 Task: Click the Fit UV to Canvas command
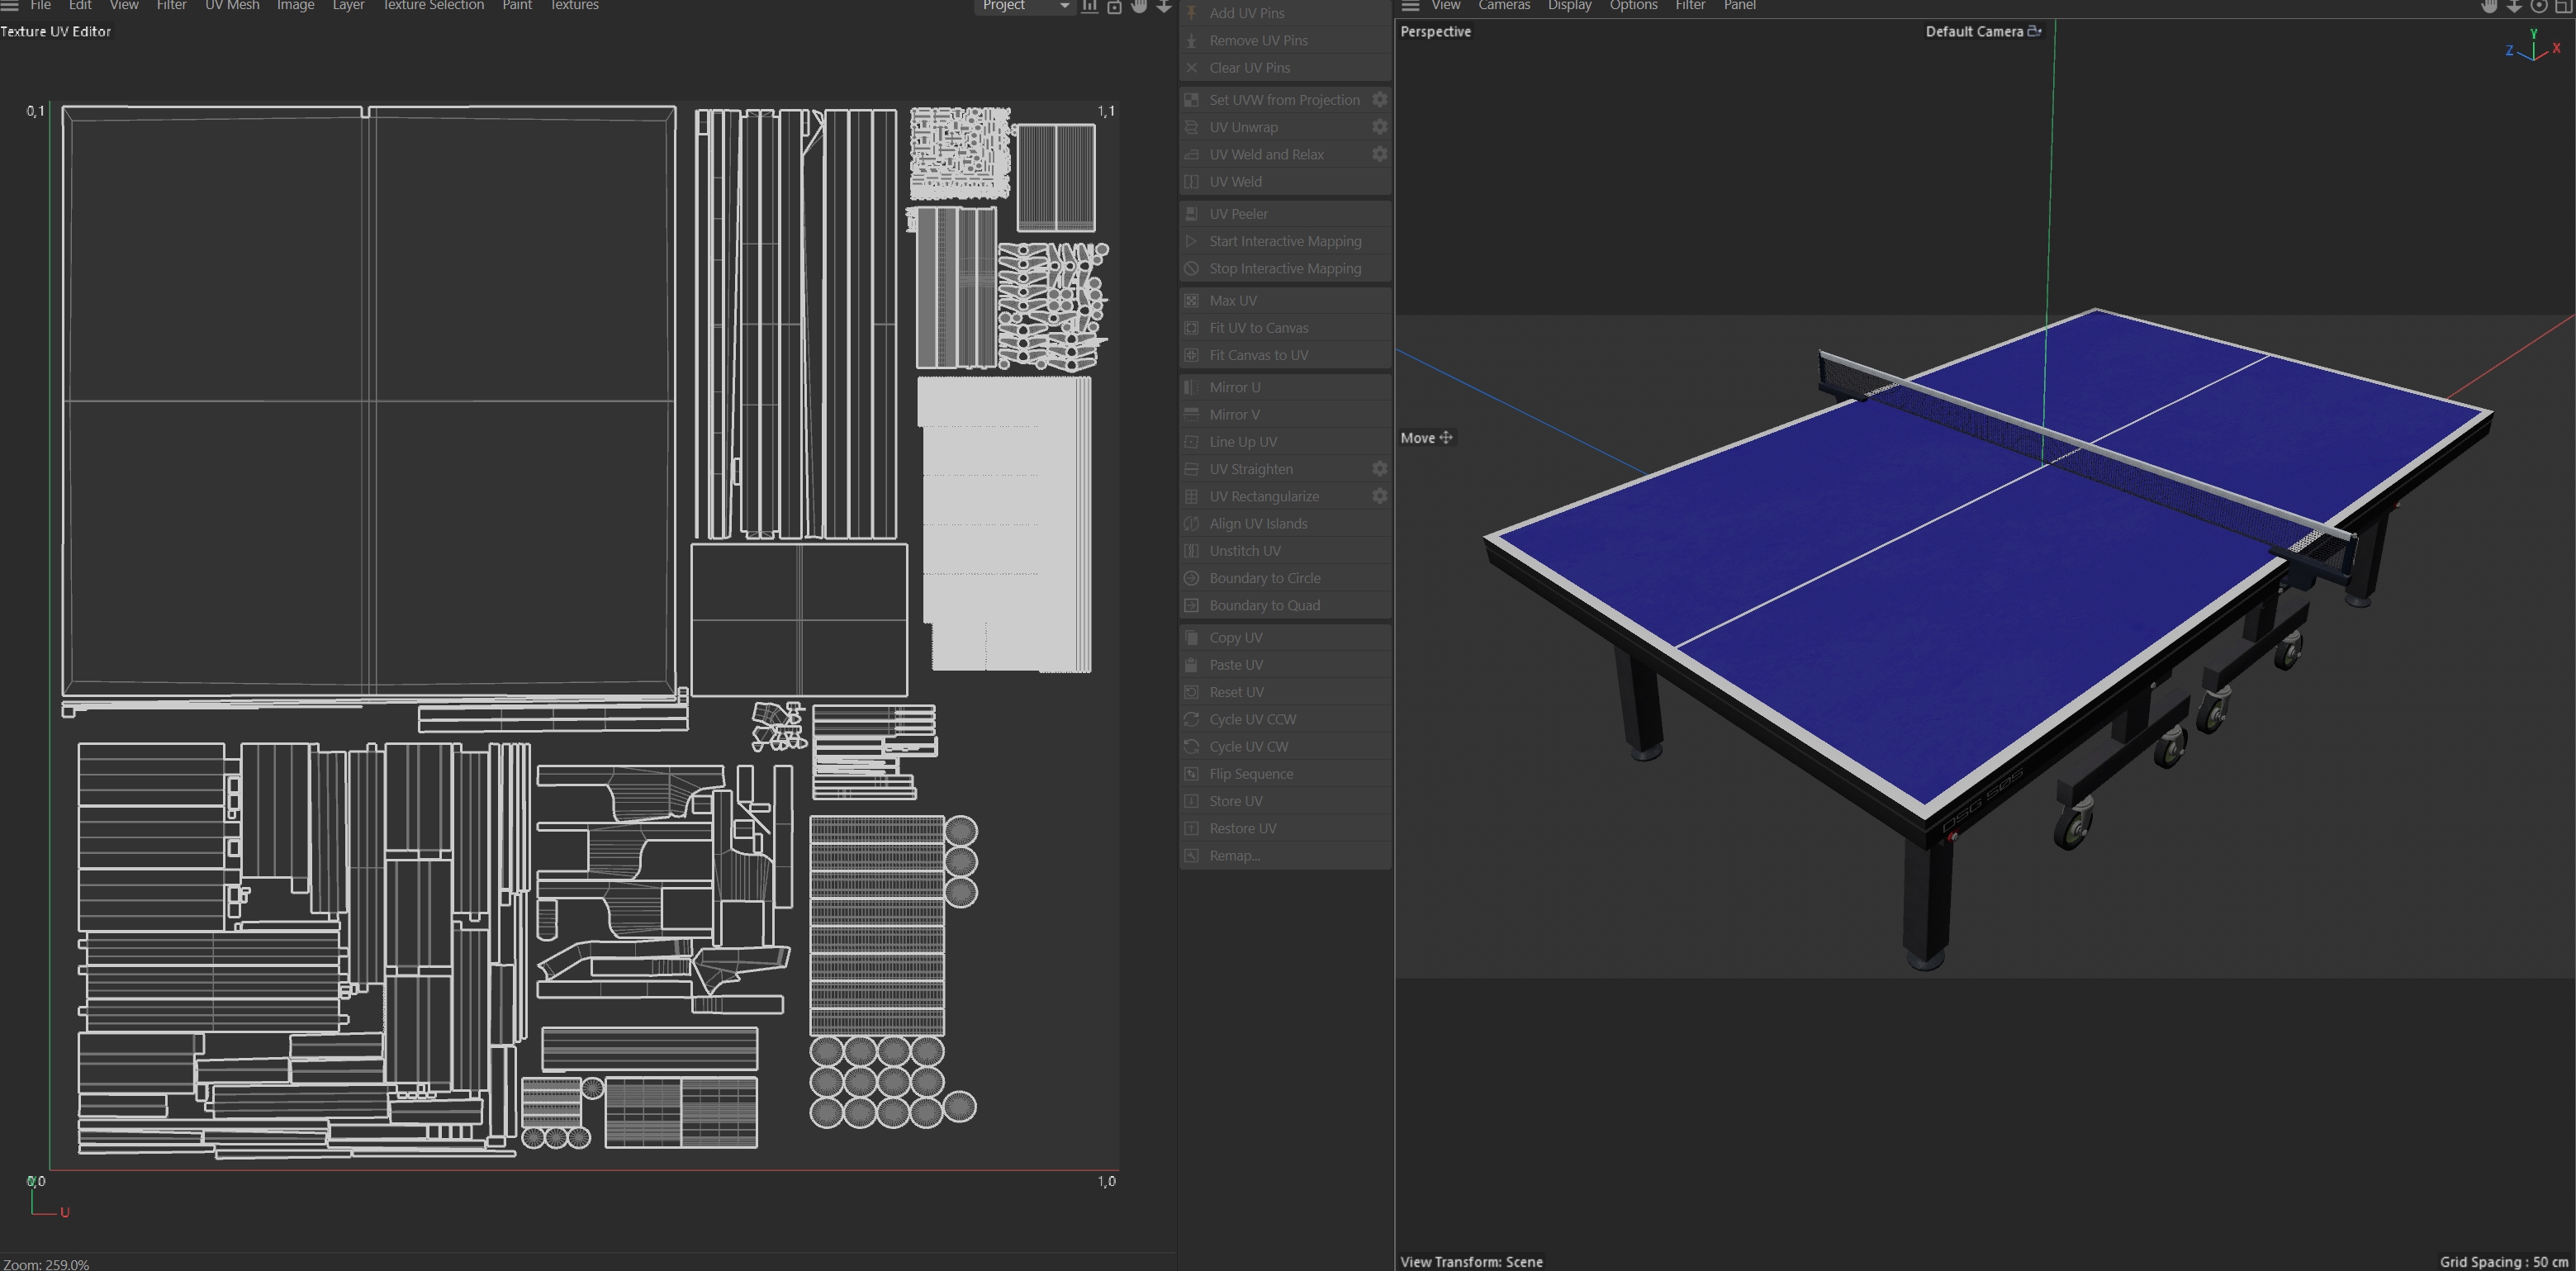pos(1258,328)
